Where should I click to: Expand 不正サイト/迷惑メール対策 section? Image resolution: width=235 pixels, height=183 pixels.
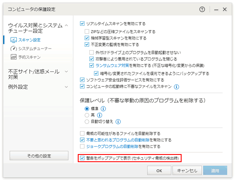pyautogui.click(x=66, y=71)
